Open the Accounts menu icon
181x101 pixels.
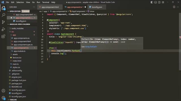pyautogui.click(x=3, y=91)
